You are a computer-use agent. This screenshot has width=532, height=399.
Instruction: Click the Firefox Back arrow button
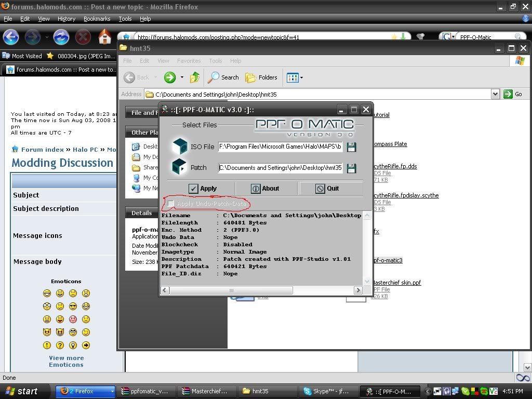tap(11, 37)
